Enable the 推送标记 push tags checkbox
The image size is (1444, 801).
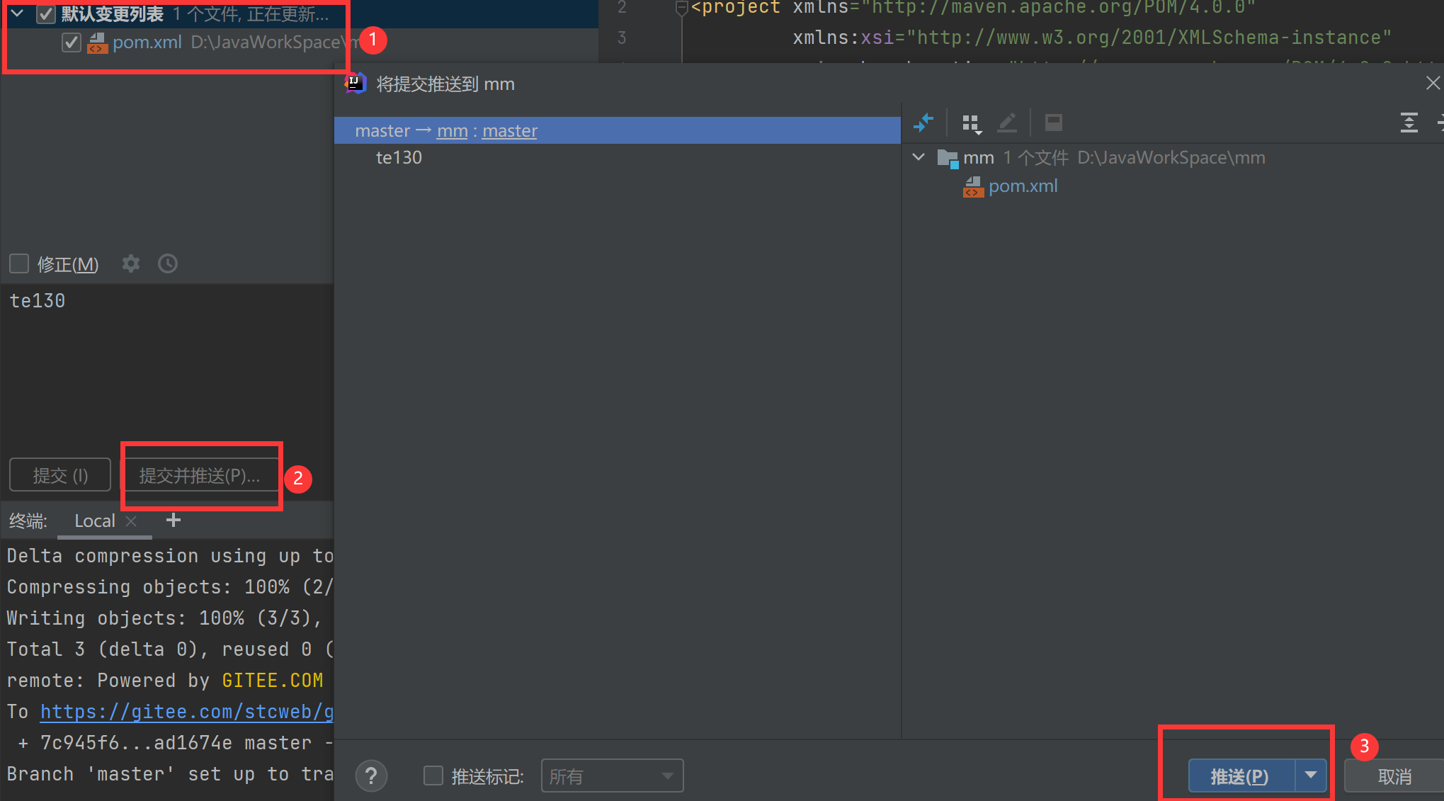433,776
